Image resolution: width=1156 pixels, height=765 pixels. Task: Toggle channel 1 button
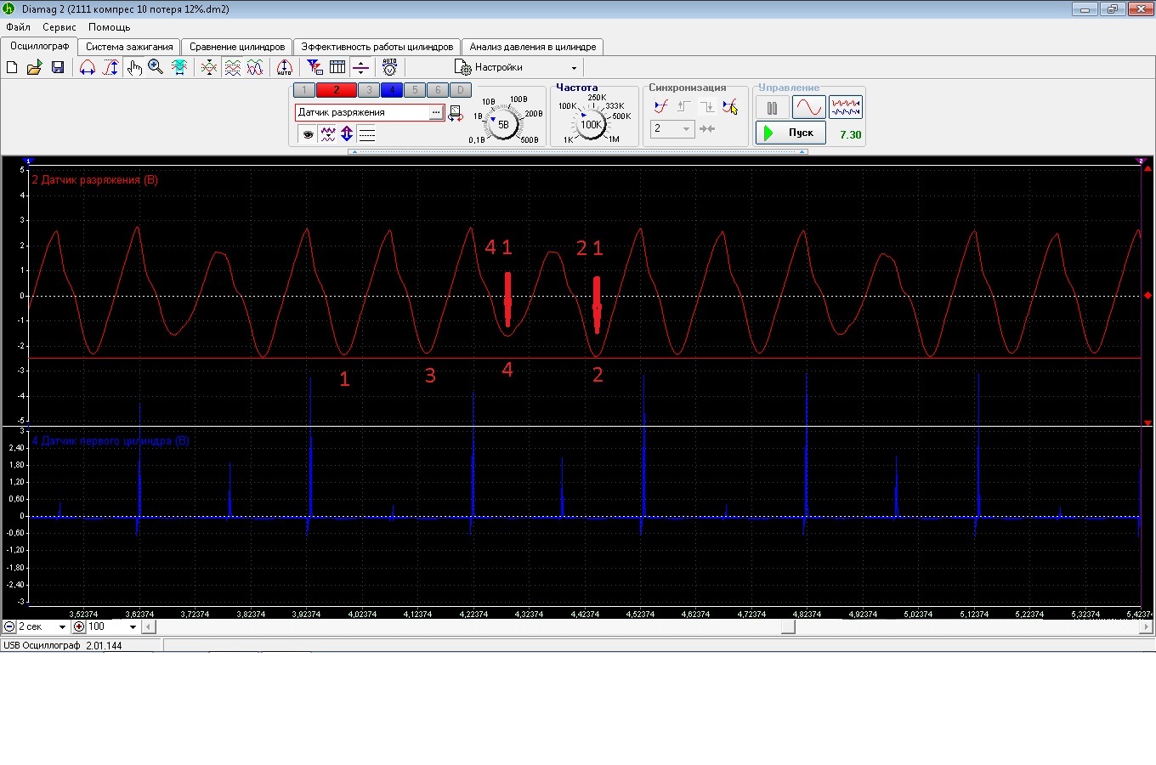point(303,90)
